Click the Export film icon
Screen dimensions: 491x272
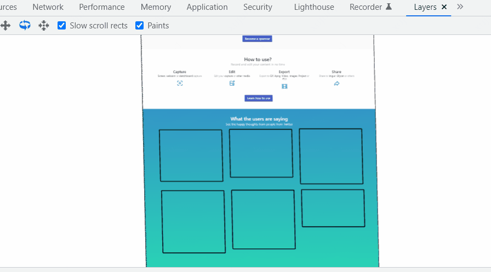[284, 86]
